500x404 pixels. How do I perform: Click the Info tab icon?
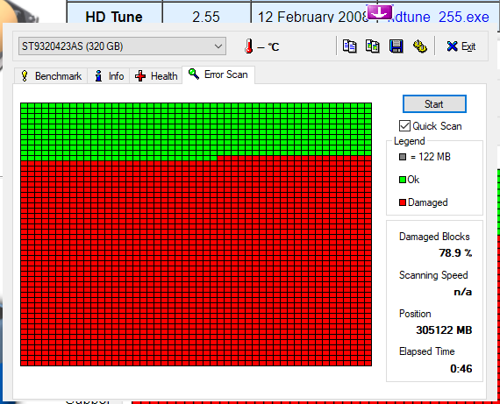pos(98,76)
